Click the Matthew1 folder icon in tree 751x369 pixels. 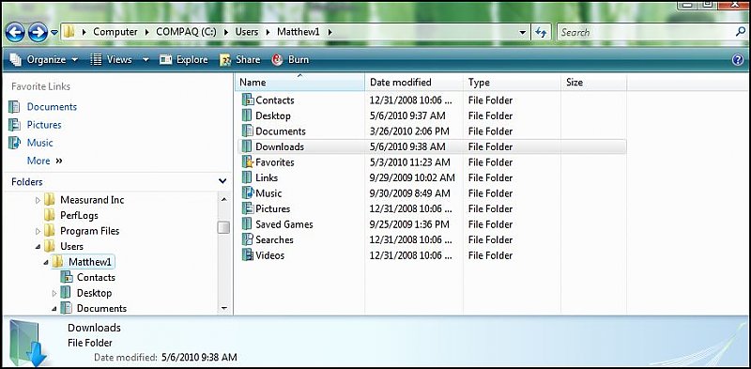point(58,262)
